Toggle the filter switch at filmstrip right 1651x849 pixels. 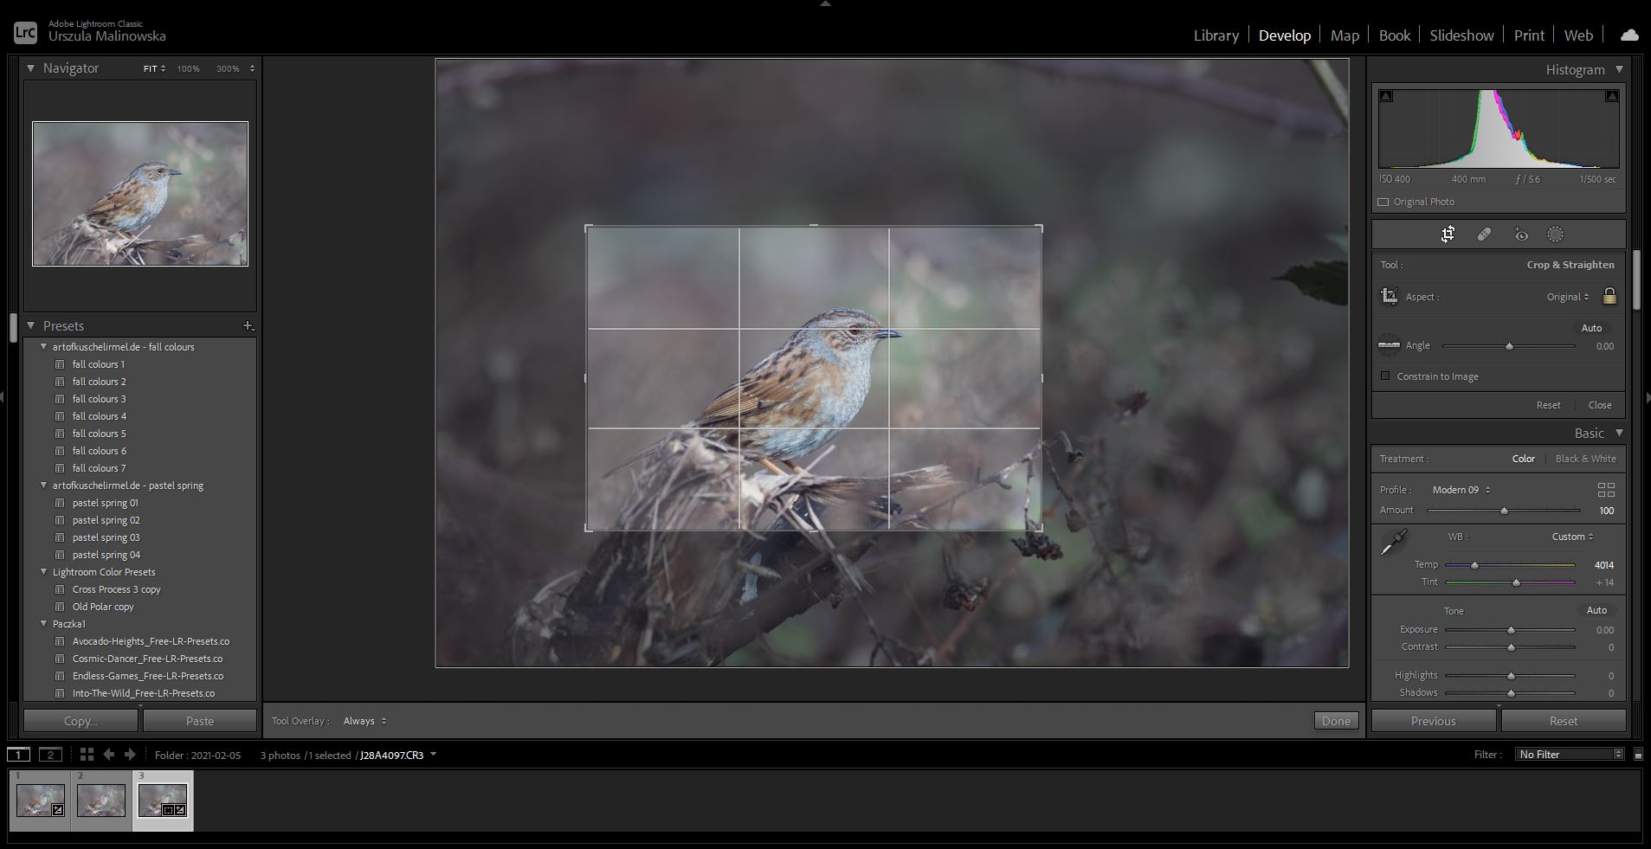(x=1638, y=755)
